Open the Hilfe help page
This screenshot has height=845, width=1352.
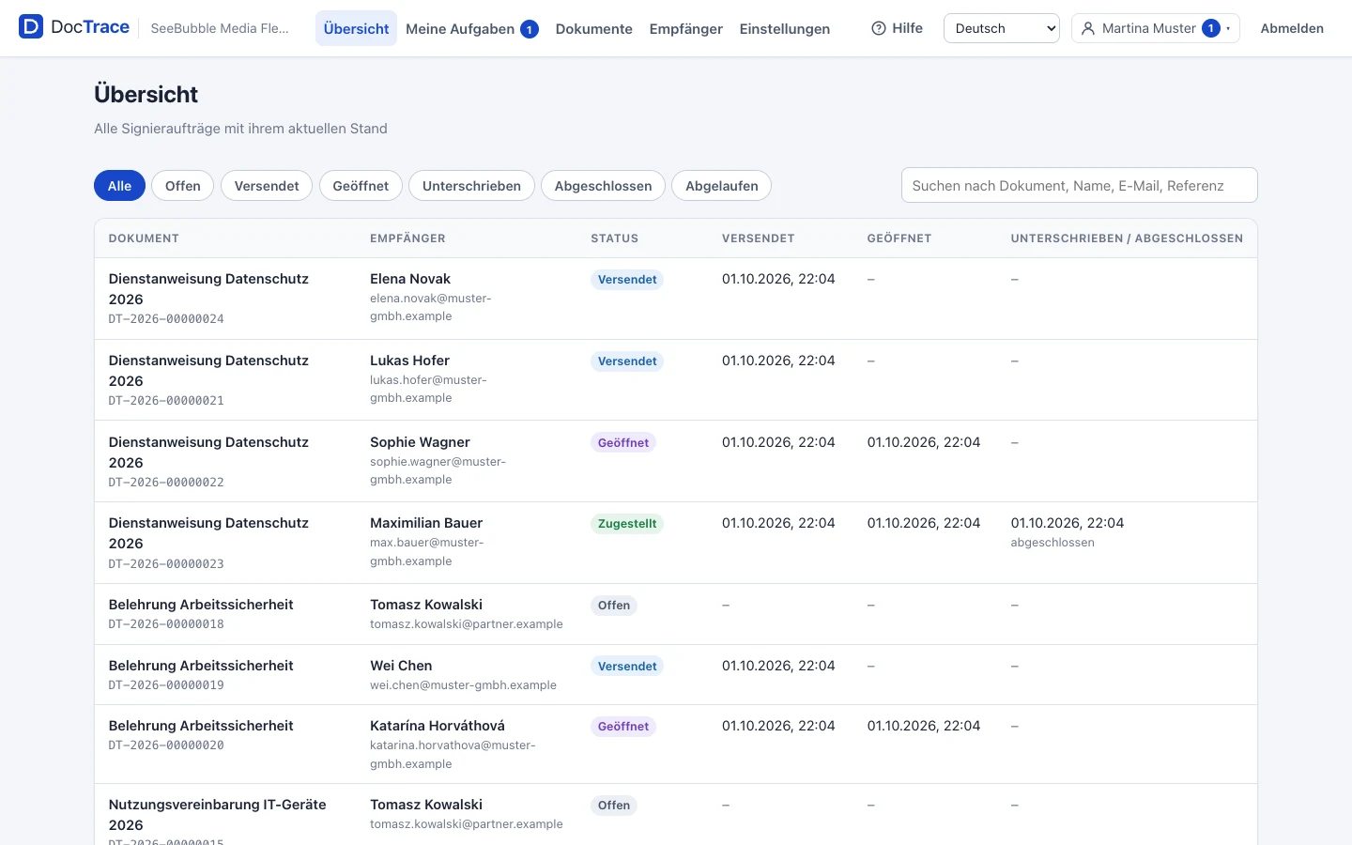[x=897, y=28]
